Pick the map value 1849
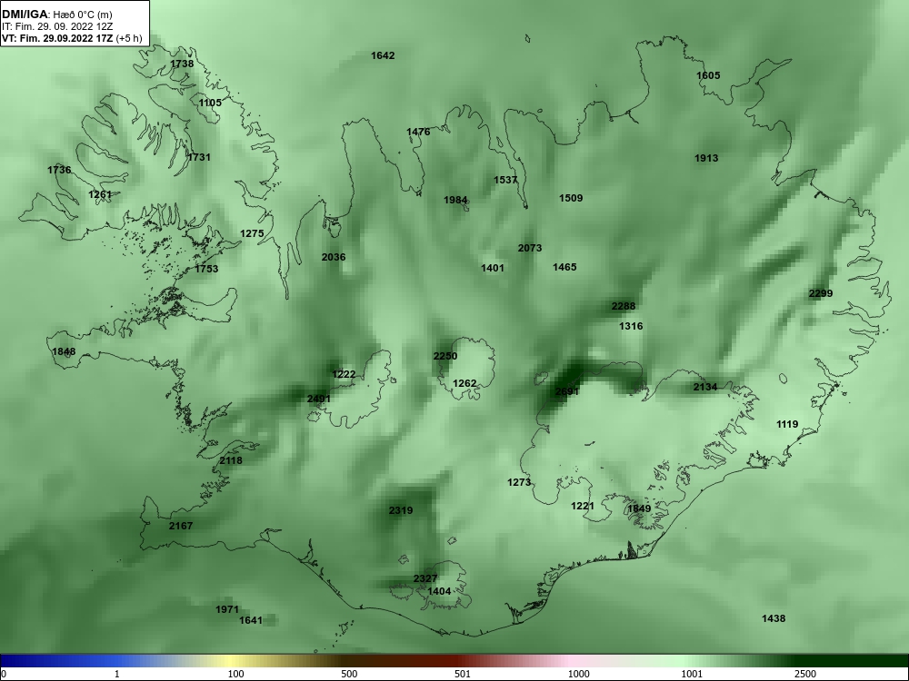Viewport: 909px width, 681px height. click(639, 508)
